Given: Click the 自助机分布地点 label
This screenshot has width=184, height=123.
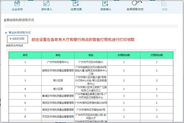Looking at the screenshot, I should click(15, 46).
